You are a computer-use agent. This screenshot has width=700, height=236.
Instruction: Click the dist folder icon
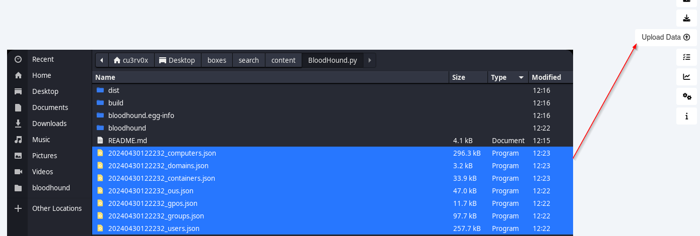100,90
